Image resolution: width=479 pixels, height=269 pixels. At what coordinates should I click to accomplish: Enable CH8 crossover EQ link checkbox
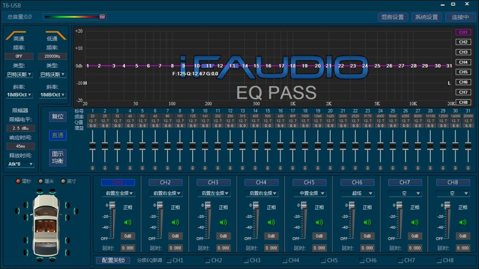[x=439, y=261]
